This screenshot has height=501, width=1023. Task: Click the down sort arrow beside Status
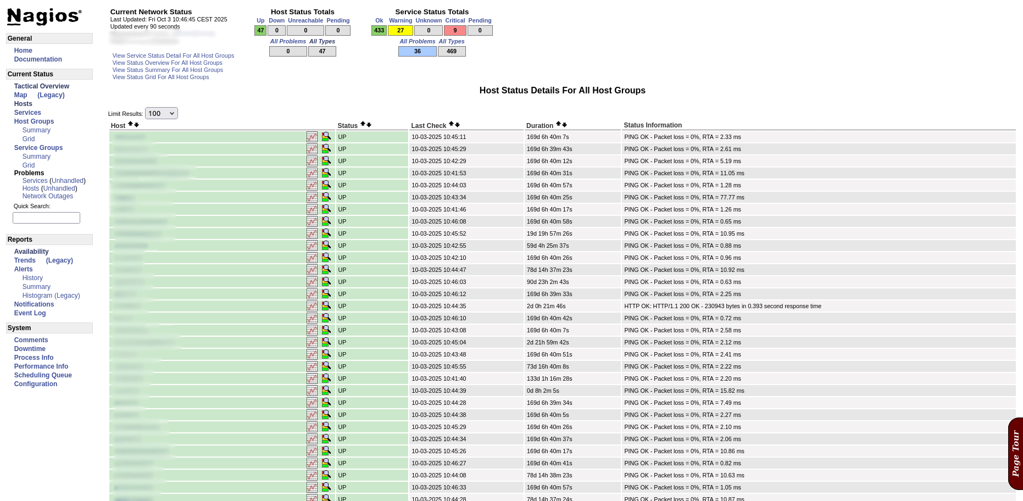click(369, 125)
